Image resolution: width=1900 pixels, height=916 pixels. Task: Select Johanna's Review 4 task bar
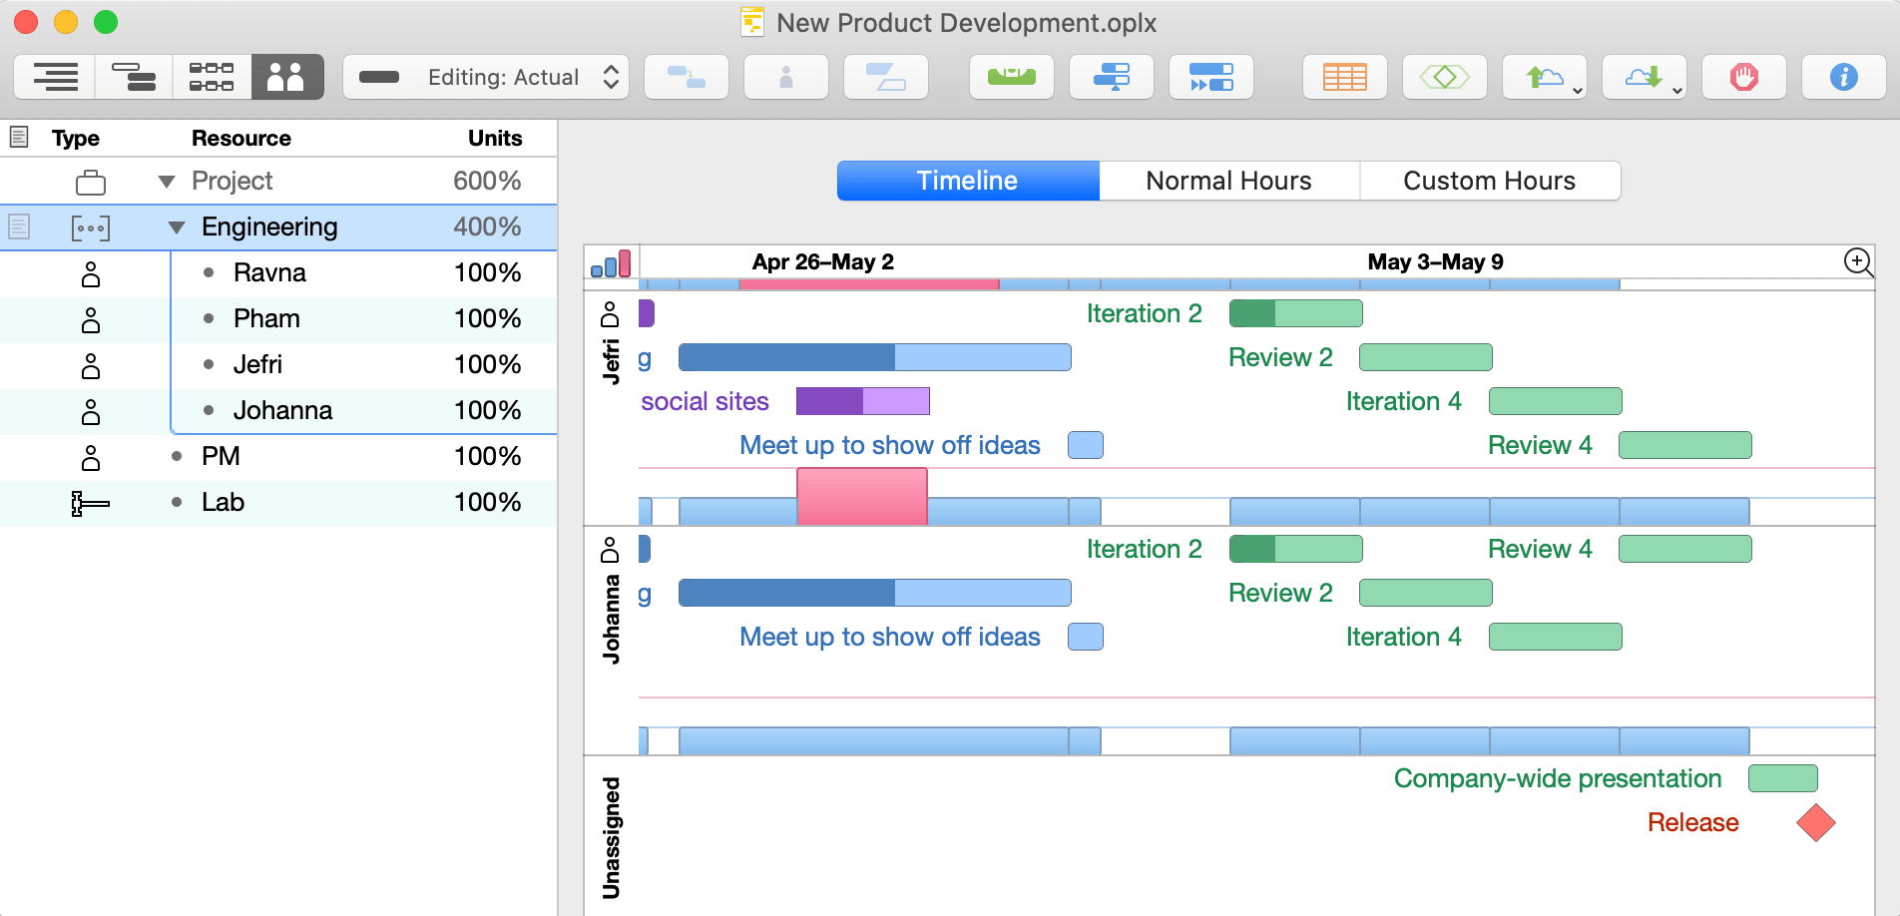click(1685, 549)
